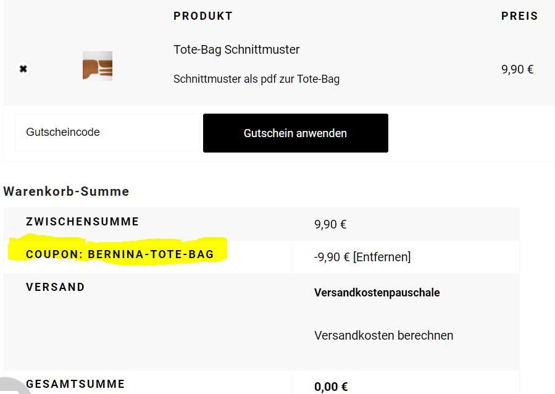
Task: Open the Tote-Bag product thumbnail image
Action: 98,66
